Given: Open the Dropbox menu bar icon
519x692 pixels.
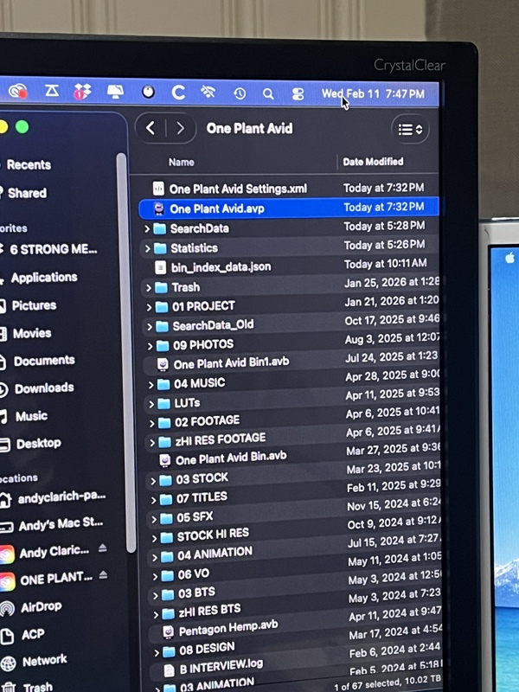Looking at the screenshot, I should point(81,91).
